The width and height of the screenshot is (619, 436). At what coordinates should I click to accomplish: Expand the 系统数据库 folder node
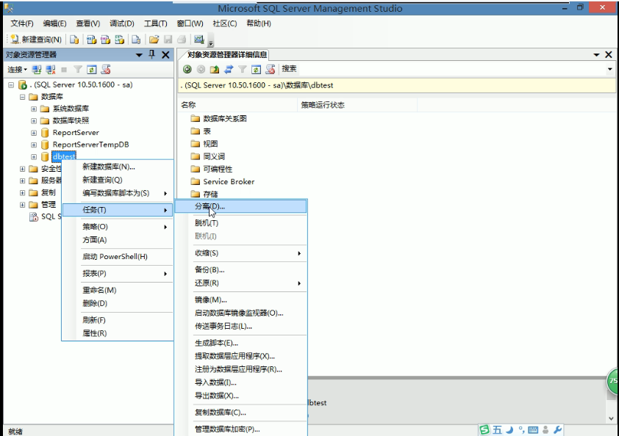[x=34, y=109]
